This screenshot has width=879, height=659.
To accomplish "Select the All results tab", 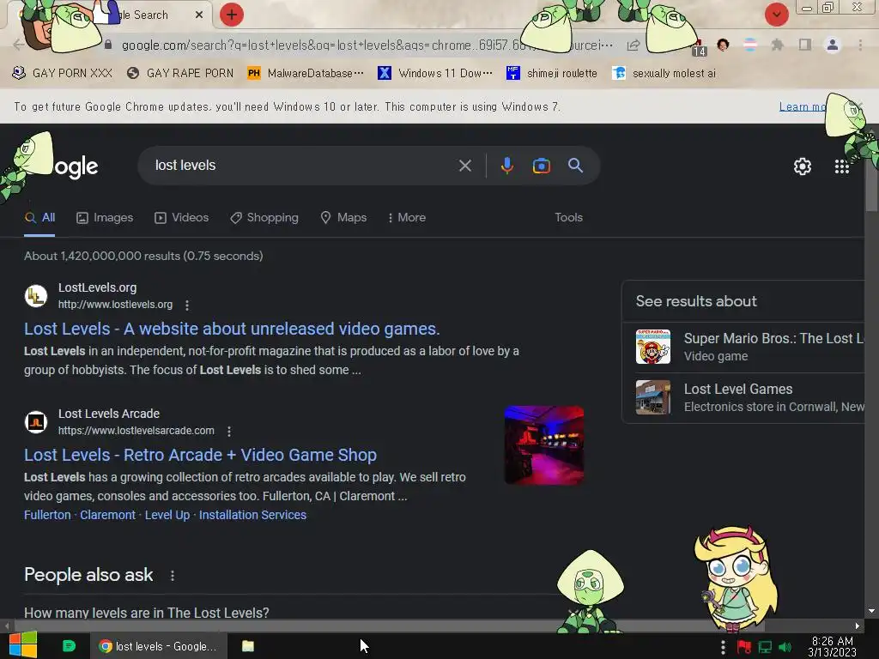I will [39, 217].
